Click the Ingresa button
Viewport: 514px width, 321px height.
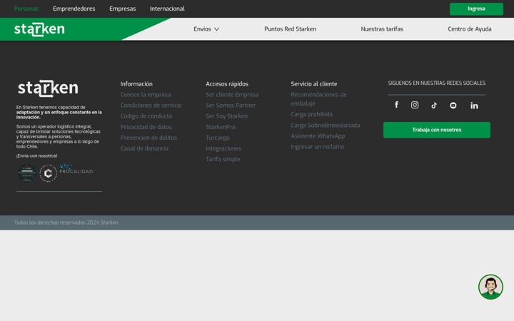click(476, 9)
